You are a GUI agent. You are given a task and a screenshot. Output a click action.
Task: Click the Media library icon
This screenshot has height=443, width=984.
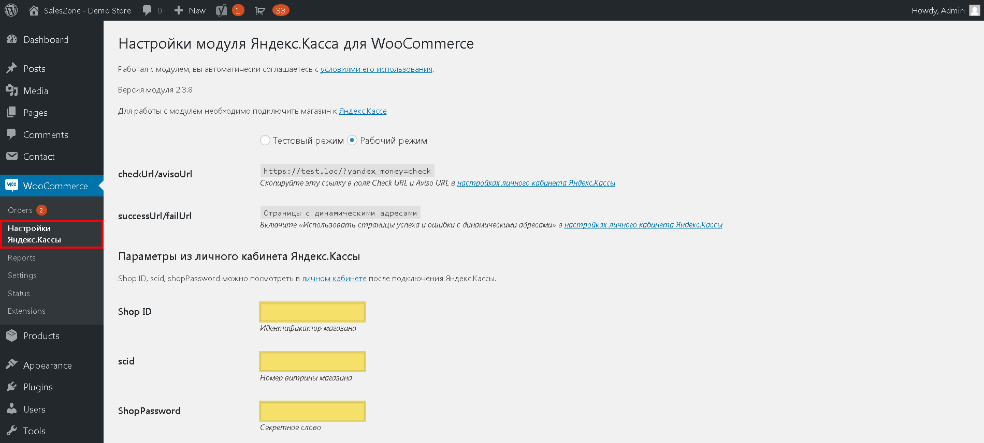tap(11, 90)
